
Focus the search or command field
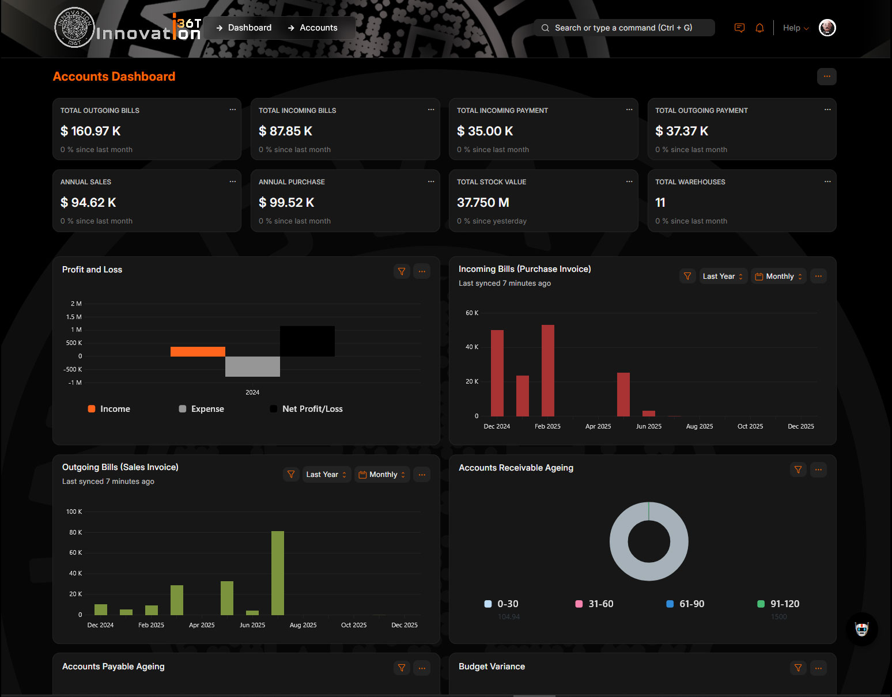[x=624, y=28]
